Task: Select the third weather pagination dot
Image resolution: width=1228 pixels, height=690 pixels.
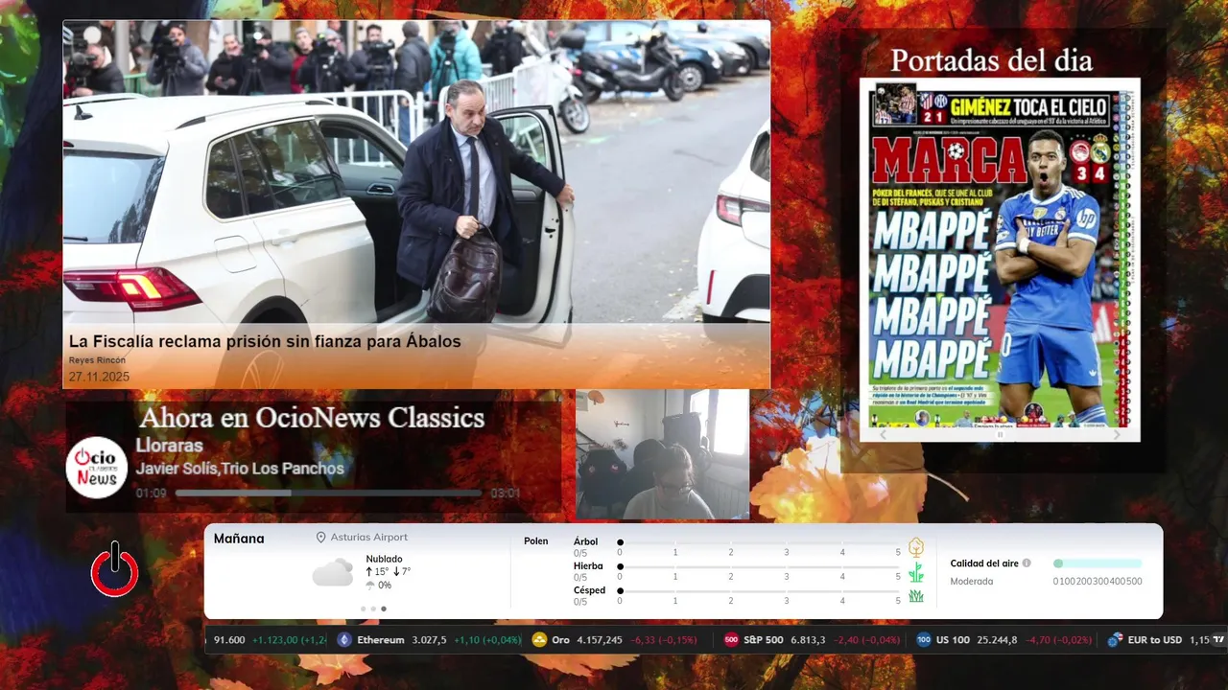Action: [x=384, y=609]
